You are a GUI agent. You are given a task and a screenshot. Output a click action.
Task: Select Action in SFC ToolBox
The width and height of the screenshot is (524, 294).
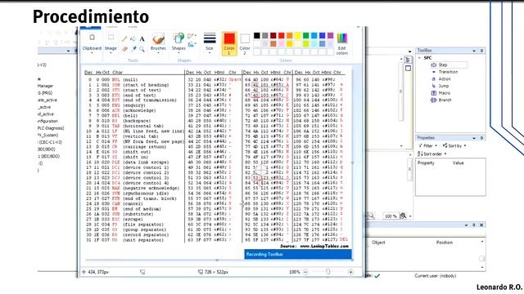tap(441, 79)
